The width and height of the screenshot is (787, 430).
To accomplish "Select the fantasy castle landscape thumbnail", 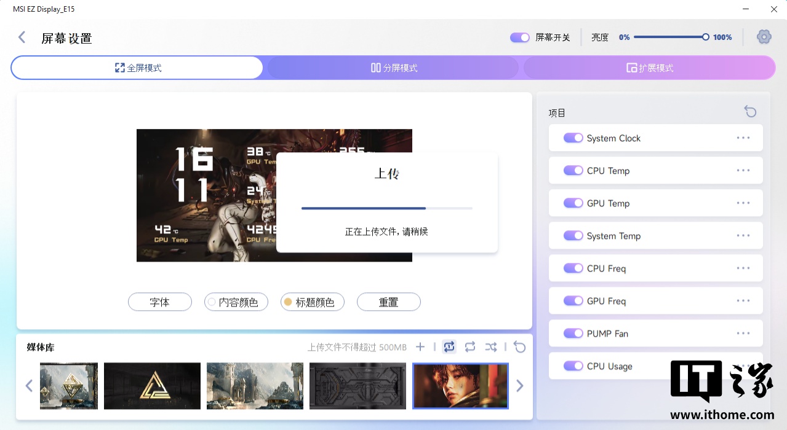I will tap(255, 386).
